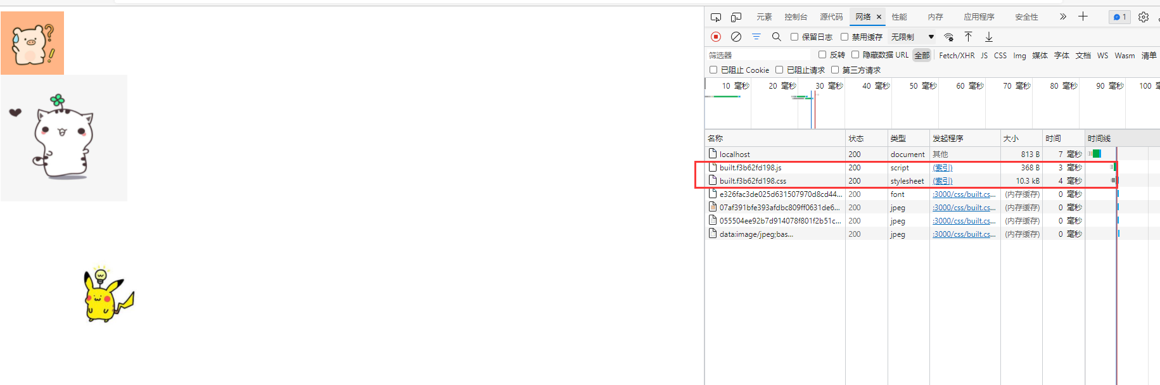
Task: Click file icon of e326fac3de font request
Action: point(713,194)
